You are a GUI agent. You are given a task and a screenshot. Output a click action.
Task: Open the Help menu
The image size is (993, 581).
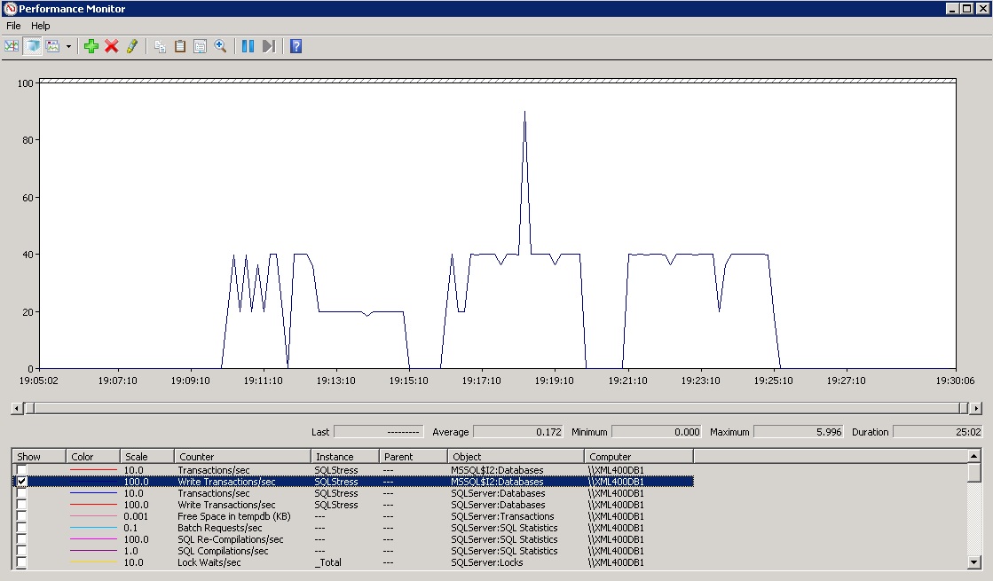pyautogui.click(x=41, y=26)
